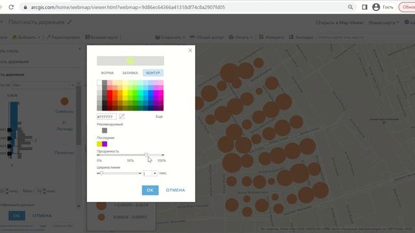Reload the page in the browser
The width and height of the screenshot is (415, 233).
click(11, 7)
